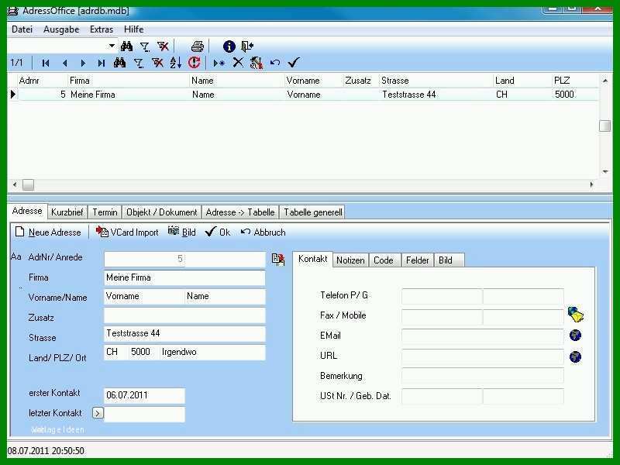620x465 pixels.
Task: Open the Ausgabe menu
Action: [61, 29]
